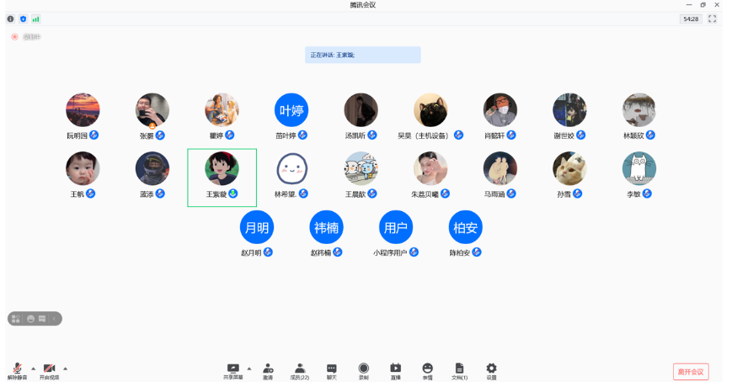Click the meeting info icon at top left
The width and height of the screenshot is (732, 382).
tap(11, 19)
